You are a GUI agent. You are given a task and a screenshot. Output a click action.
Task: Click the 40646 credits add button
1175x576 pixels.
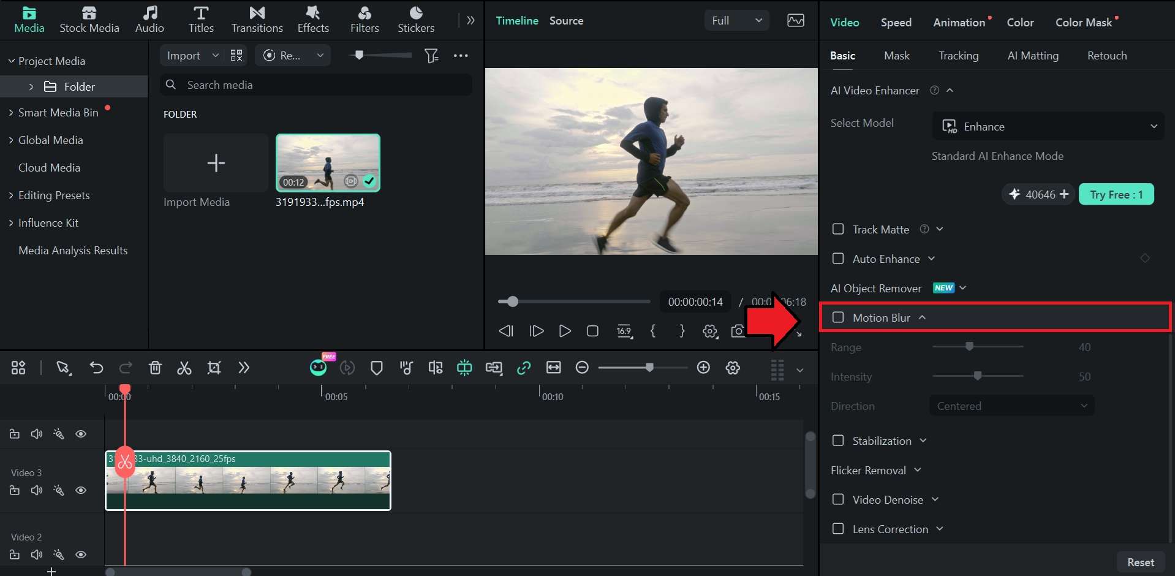1064,194
